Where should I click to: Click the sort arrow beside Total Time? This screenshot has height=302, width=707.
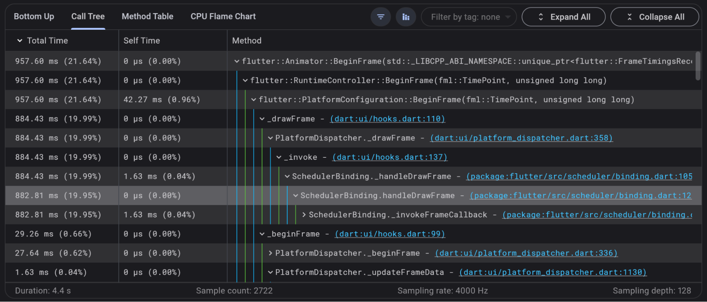click(20, 41)
